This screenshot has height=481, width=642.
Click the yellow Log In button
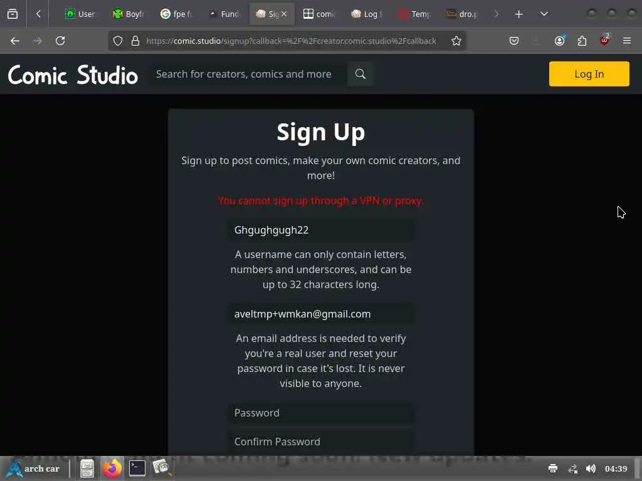coord(589,74)
